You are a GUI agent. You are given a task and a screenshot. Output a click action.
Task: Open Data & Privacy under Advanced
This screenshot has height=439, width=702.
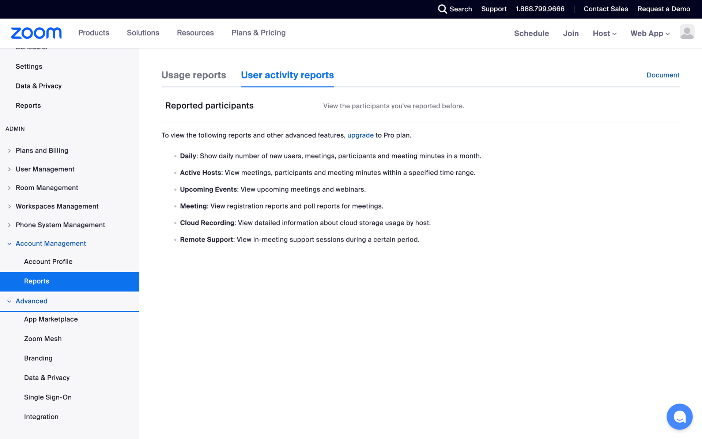[x=47, y=378]
